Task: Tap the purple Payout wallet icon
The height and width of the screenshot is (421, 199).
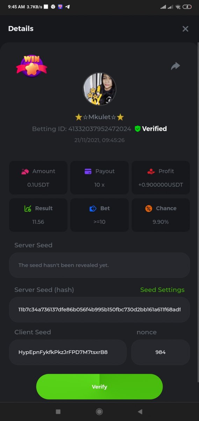Action: pyautogui.click(x=88, y=172)
